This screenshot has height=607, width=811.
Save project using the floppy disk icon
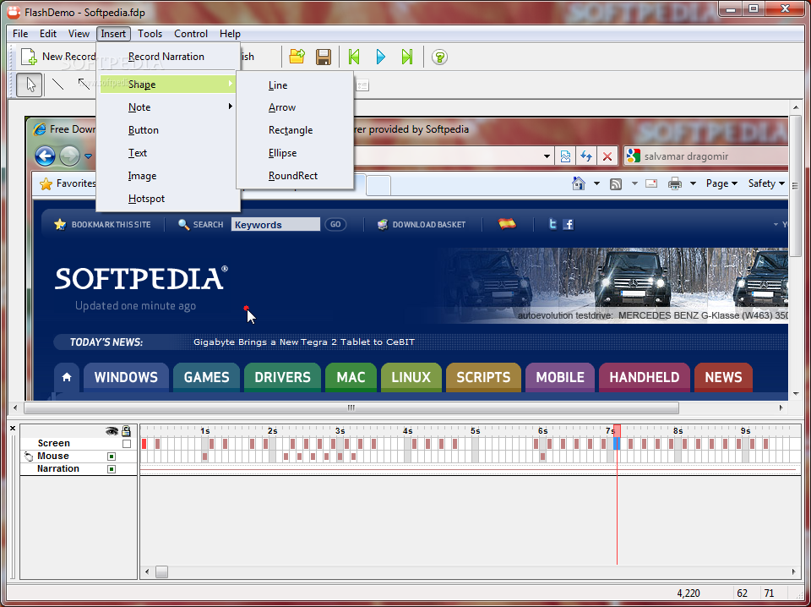tap(324, 57)
